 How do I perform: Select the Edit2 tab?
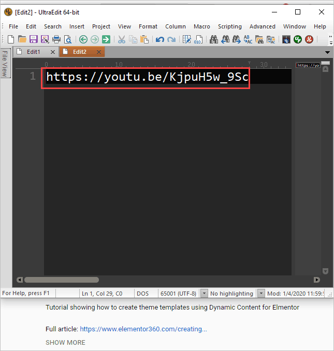79,52
